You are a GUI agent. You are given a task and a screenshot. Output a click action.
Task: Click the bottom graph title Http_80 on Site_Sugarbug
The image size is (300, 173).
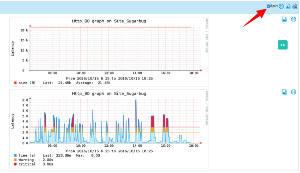coord(109,93)
